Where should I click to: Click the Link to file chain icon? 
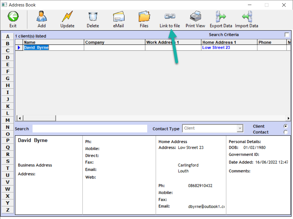tap(170, 16)
